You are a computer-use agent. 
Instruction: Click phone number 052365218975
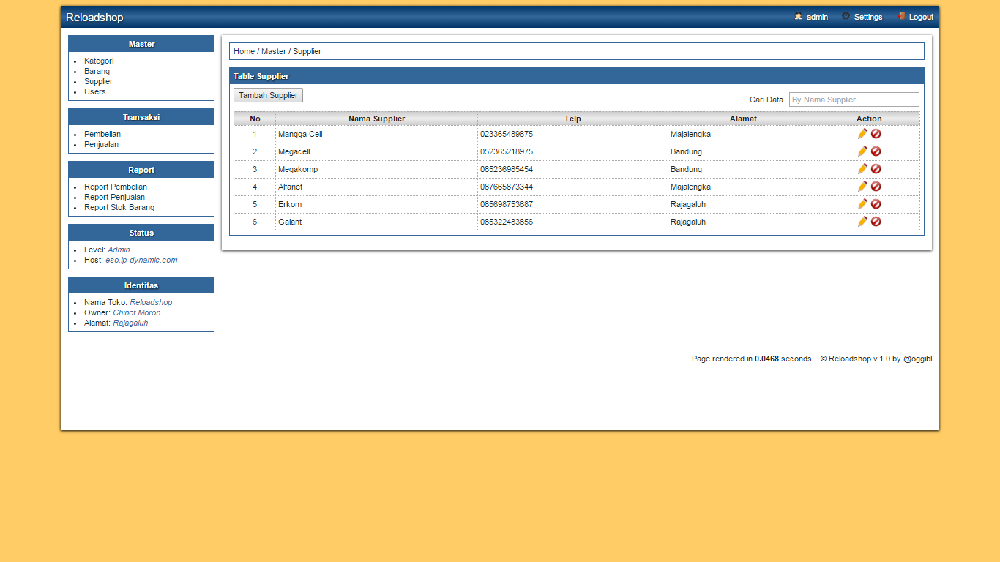click(x=507, y=151)
